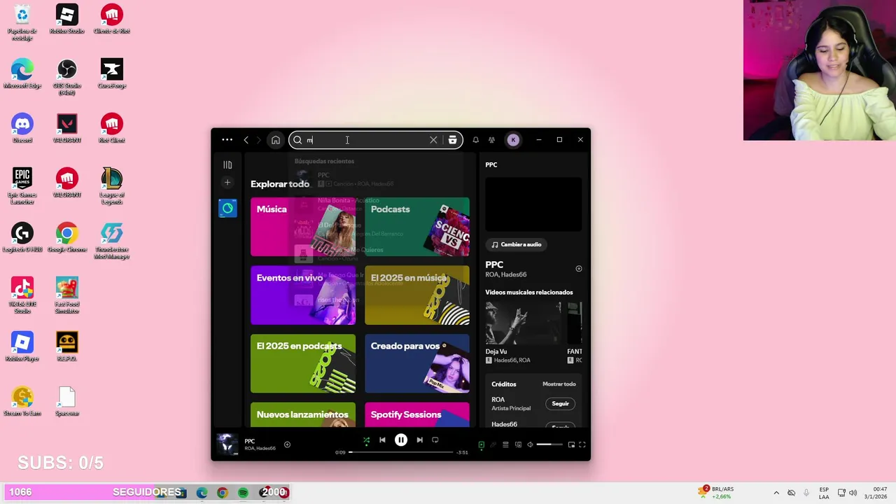The height and width of the screenshot is (504, 896).
Task: Click Mostrar todo in Créditos
Action: tap(559, 384)
